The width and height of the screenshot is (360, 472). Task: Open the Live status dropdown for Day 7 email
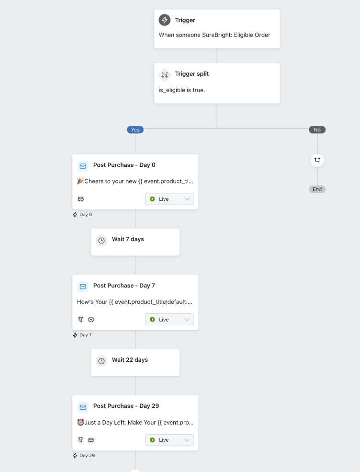coord(169,319)
